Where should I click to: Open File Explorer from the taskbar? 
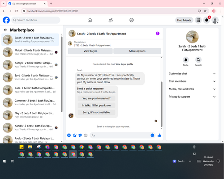[x=30, y=147]
